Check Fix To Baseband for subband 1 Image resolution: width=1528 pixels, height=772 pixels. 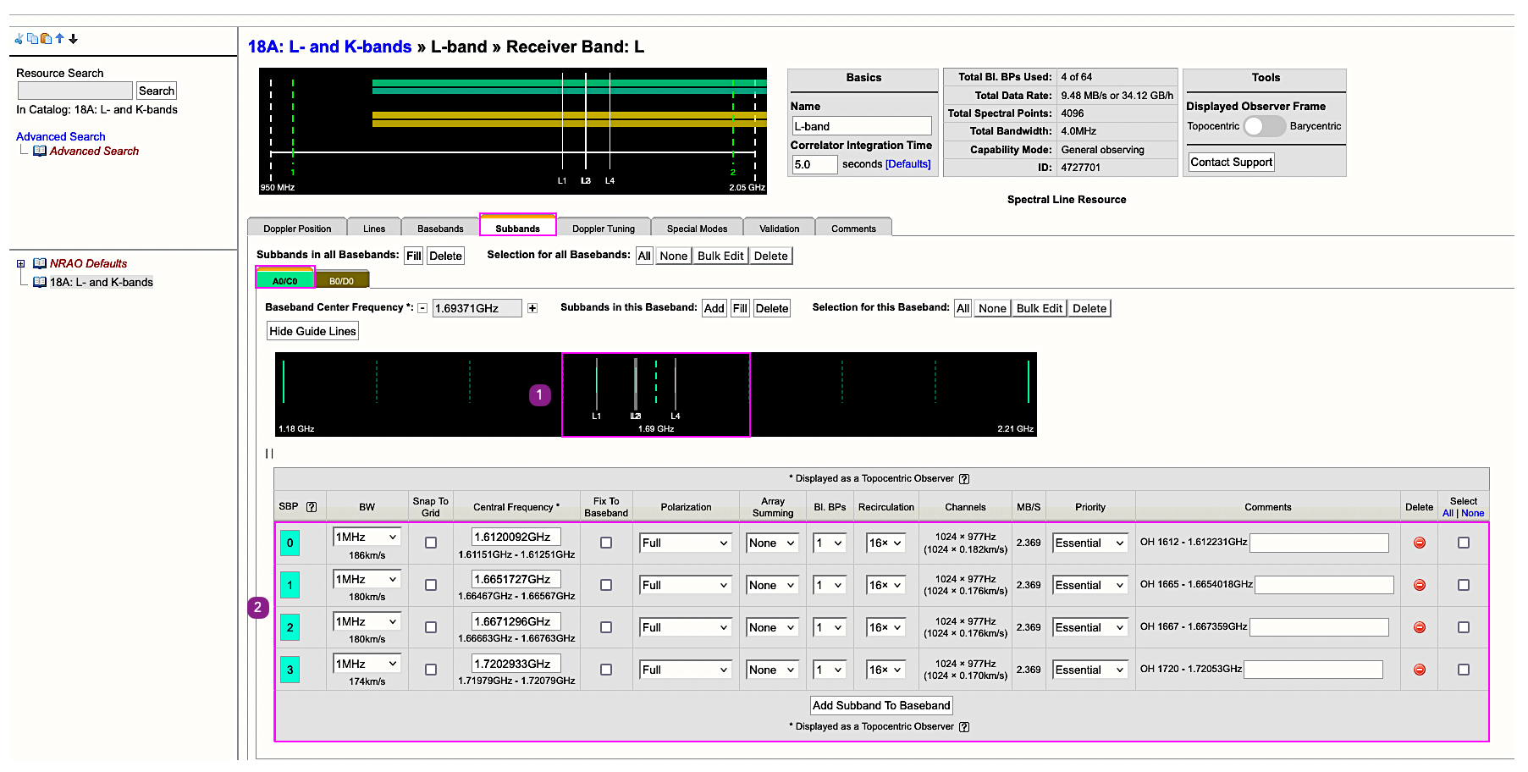pos(606,585)
